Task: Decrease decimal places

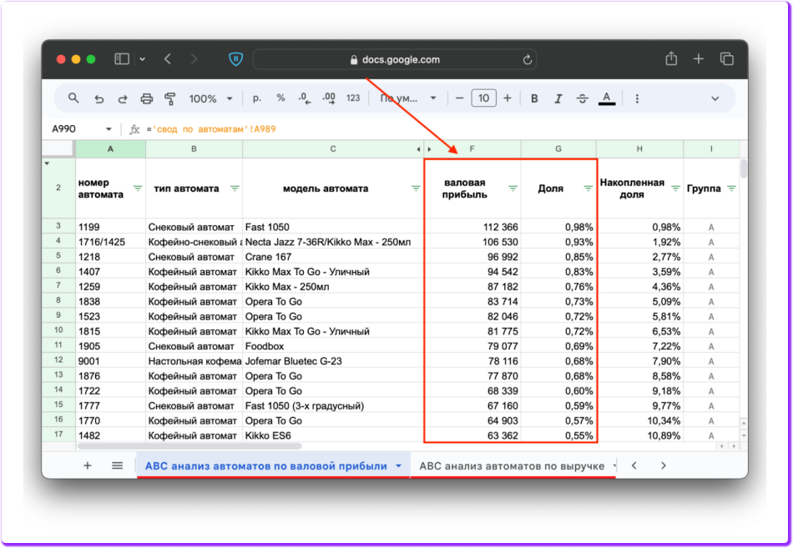Action: pos(305,98)
